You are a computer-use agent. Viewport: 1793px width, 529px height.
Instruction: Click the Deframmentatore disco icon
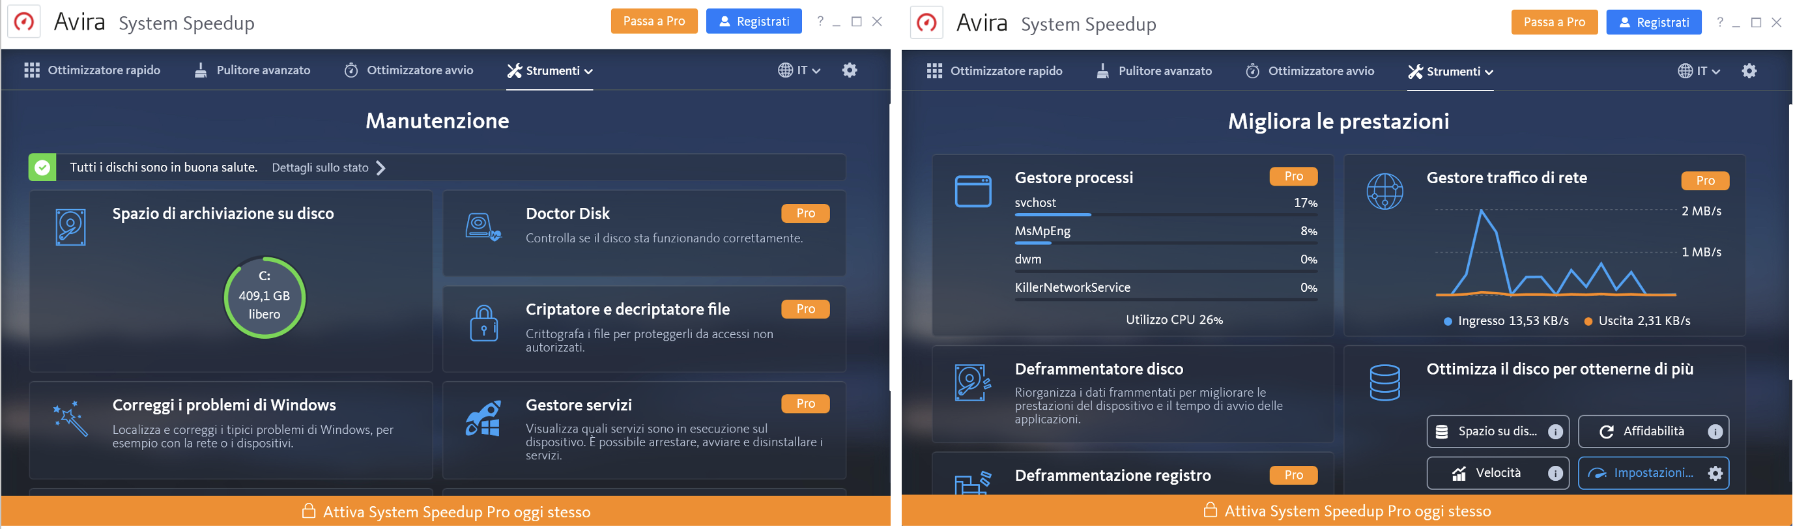tap(973, 383)
